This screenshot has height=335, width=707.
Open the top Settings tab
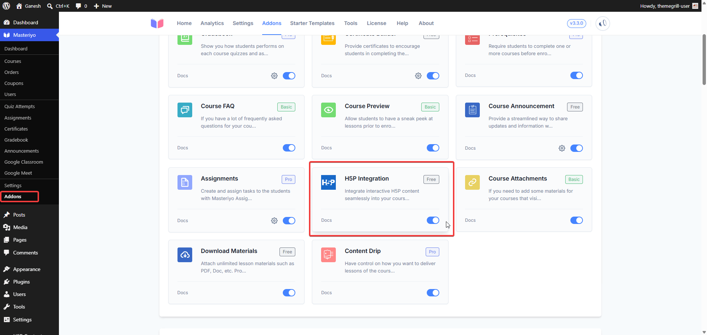coord(243,23)
